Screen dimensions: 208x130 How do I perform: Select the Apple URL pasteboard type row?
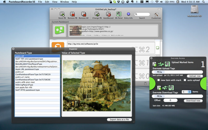(37, 69)
